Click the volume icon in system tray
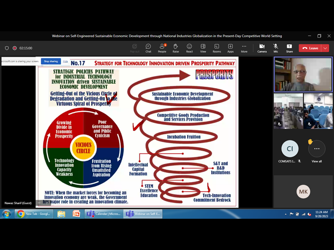This screenshot has height=250, width=334. tap(309, 214)
